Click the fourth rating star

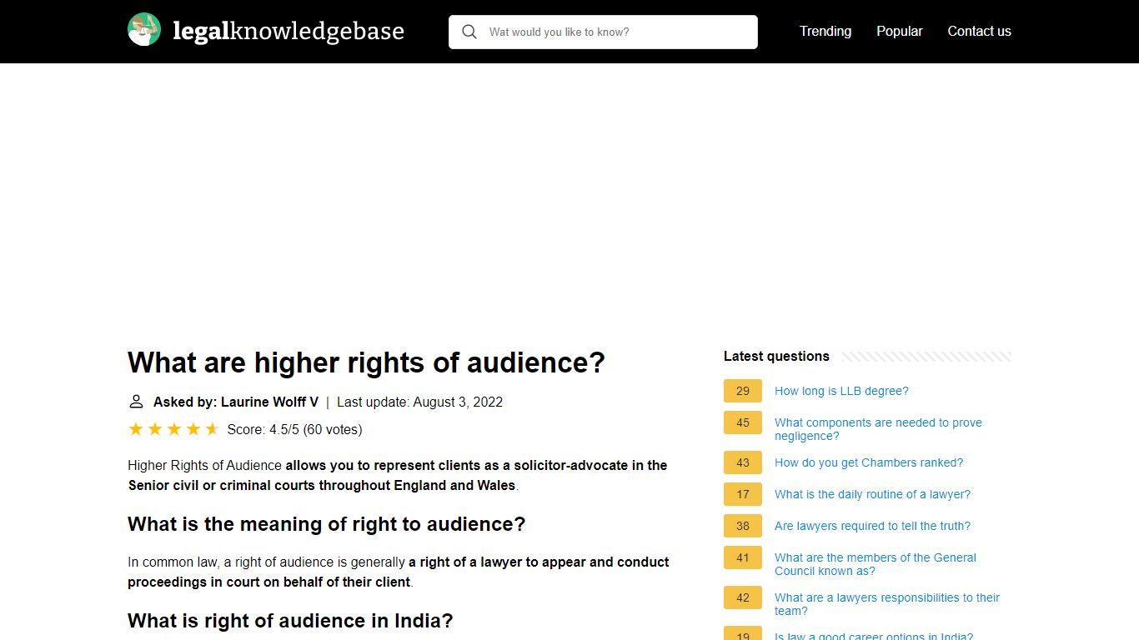(x=193, y=429)
